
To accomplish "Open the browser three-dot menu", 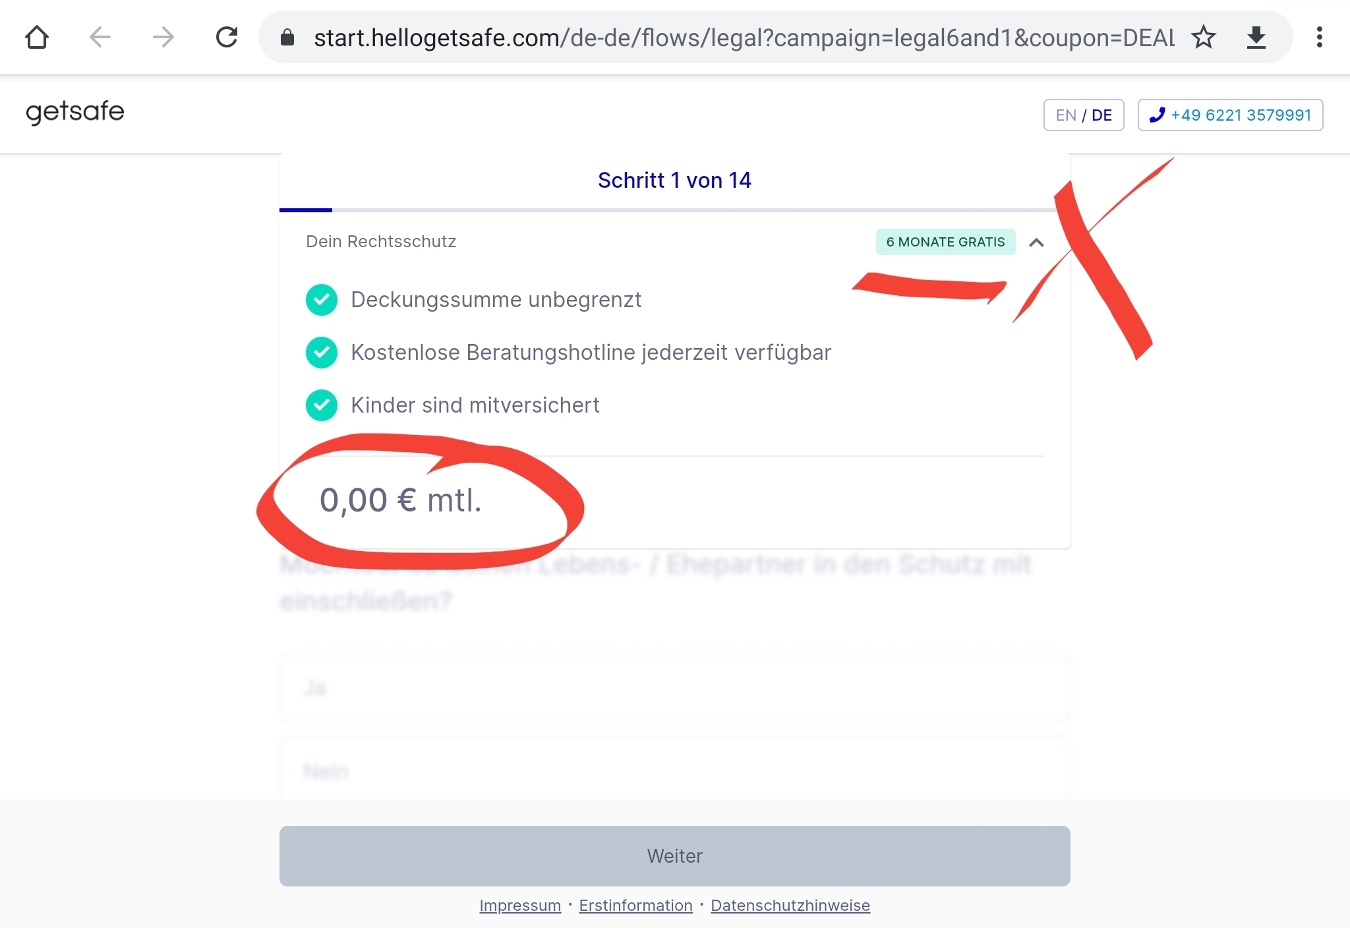I will (1319, 38).
